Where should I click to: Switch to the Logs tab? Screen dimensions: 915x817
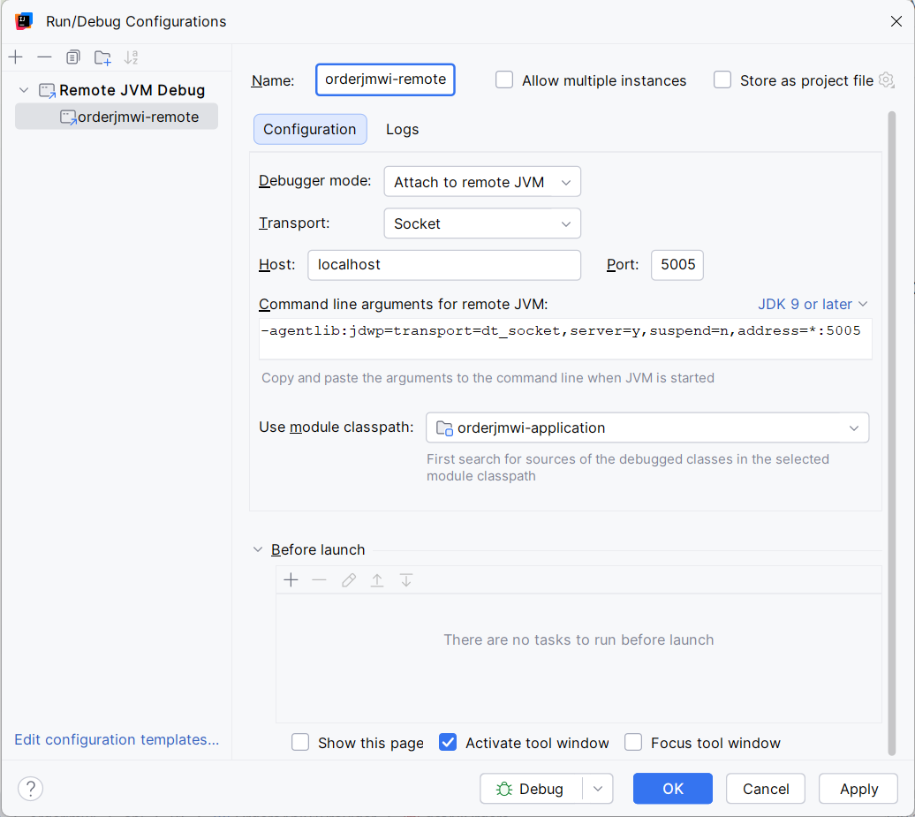(402, 129)
